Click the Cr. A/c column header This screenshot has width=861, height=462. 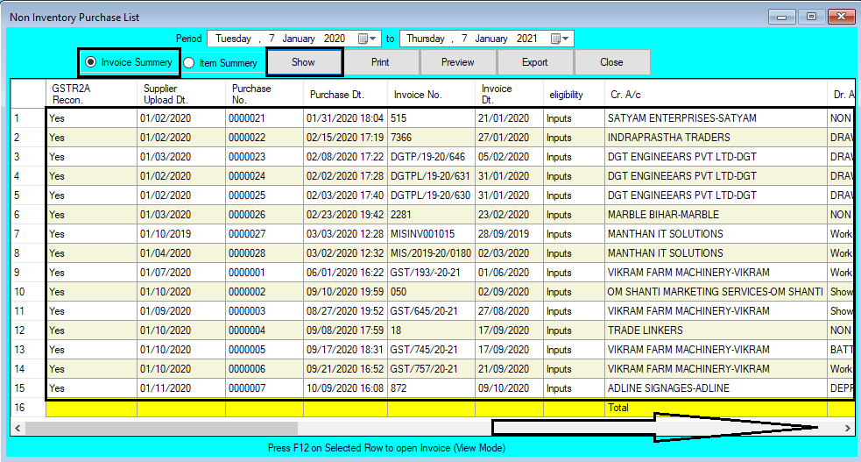[716, 94]
